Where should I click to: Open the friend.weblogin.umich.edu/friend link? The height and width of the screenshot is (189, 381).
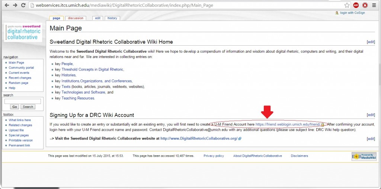click(x=288, y=124)
